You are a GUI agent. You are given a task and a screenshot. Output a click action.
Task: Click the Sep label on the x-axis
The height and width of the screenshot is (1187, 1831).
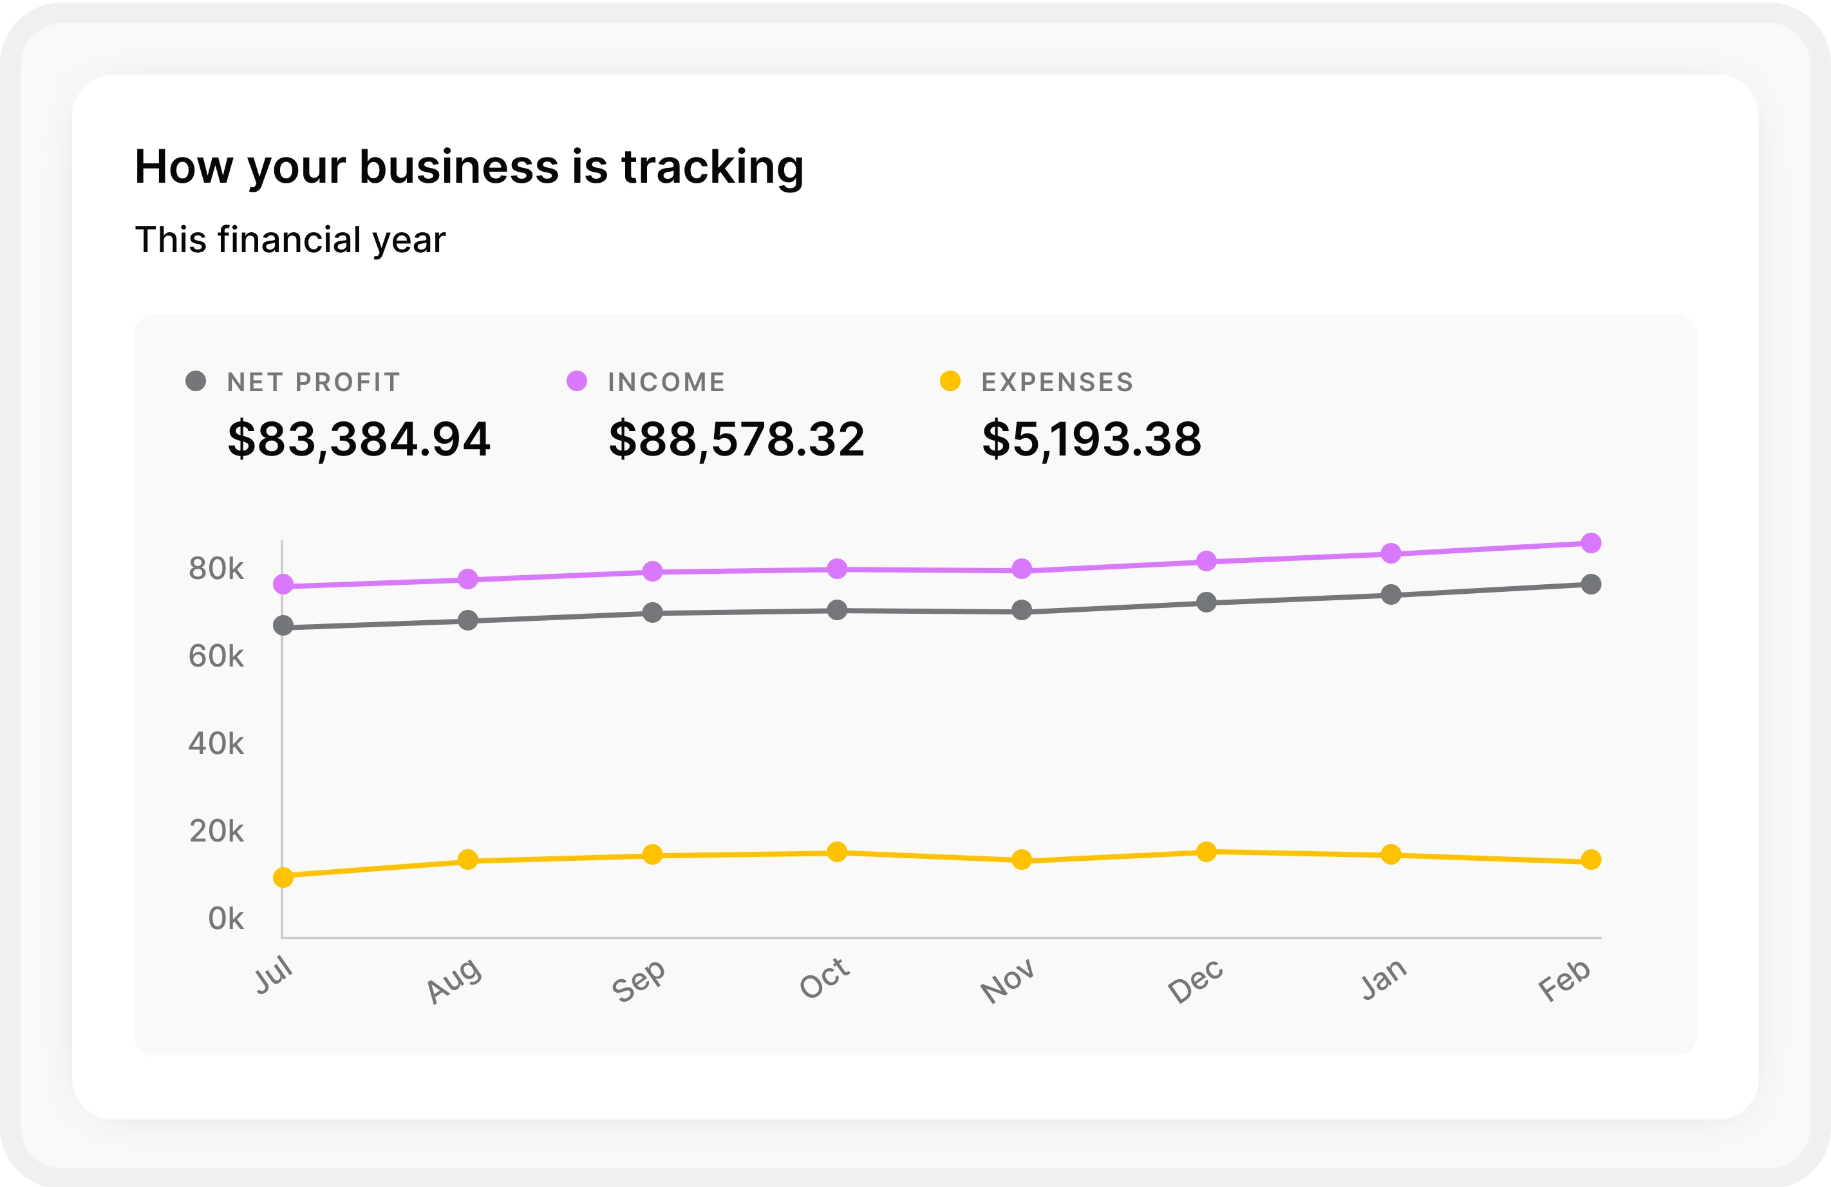pyautogui.click(x=638, y=980)
